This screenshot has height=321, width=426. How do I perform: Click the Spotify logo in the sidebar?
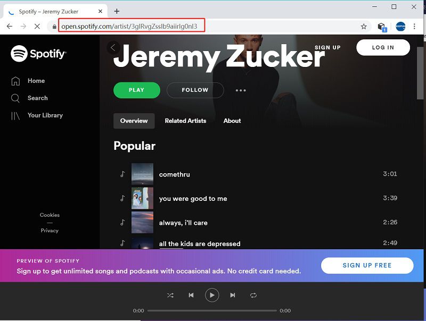(x=38, y=53)
